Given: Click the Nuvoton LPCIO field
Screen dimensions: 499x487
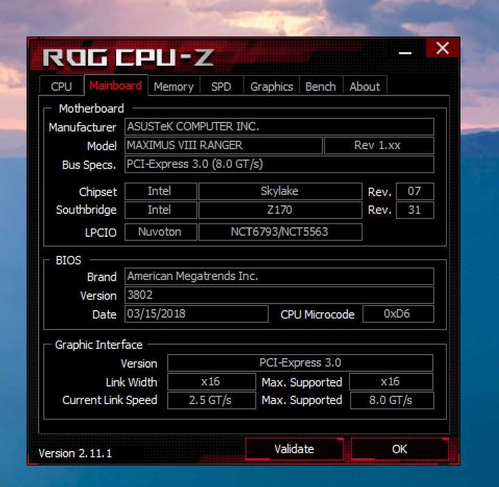Looking at the screenshot, I should point(161,232).
